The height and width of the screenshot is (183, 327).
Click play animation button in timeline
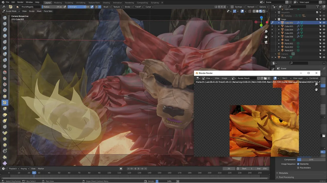click(x=138, y=169)
